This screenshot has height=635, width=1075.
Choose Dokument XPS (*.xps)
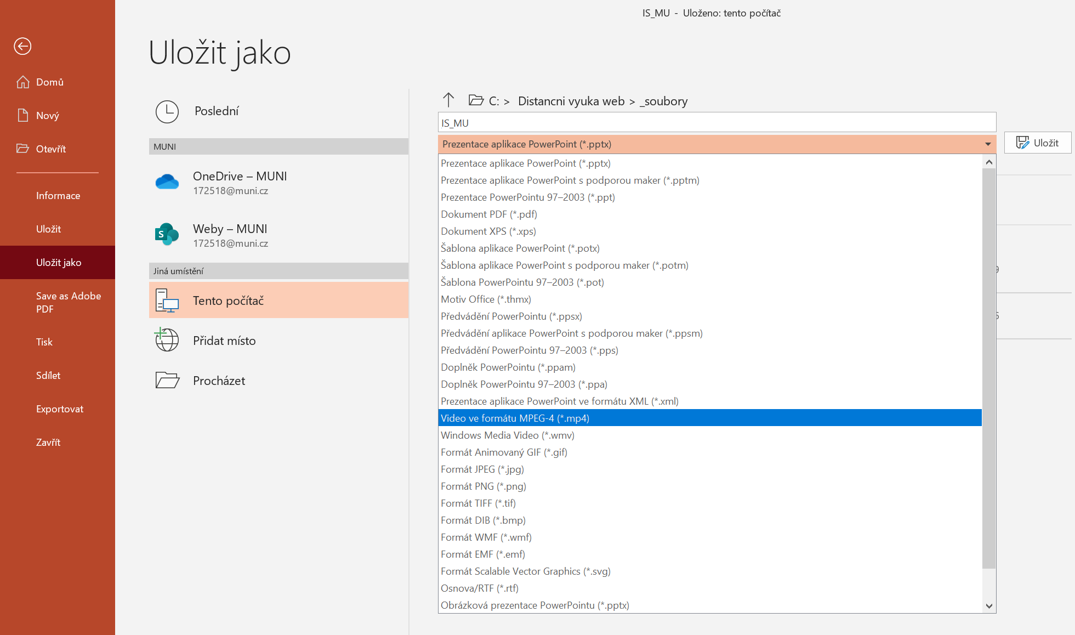(x=710, y=231)
